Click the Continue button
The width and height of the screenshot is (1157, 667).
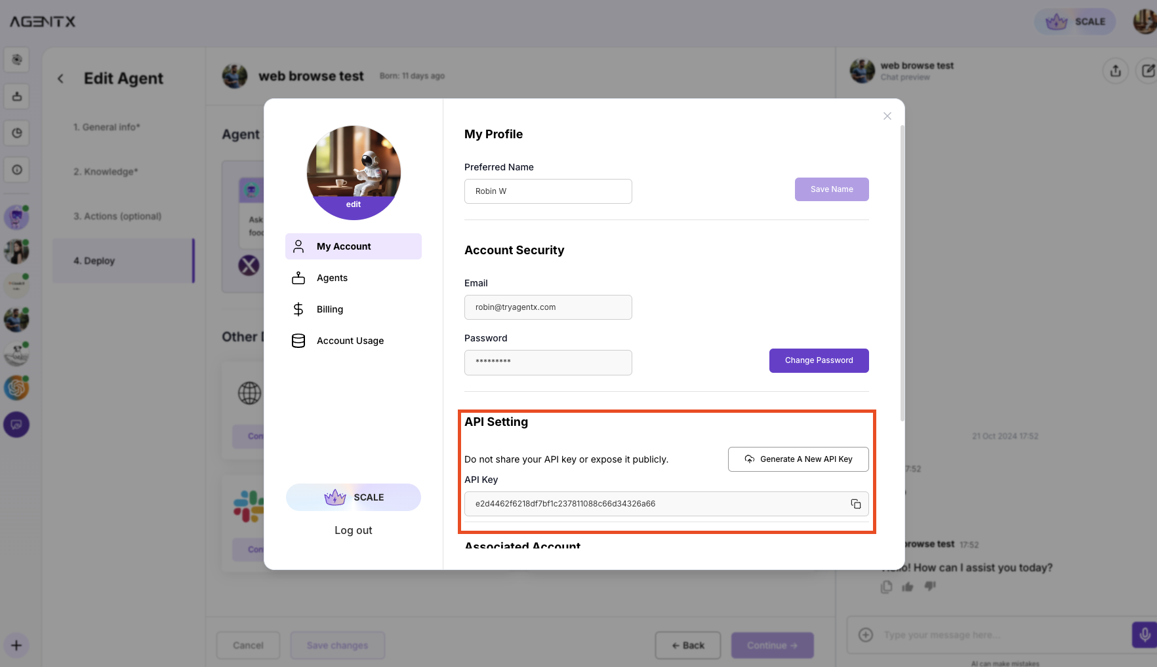click(772, 645)
